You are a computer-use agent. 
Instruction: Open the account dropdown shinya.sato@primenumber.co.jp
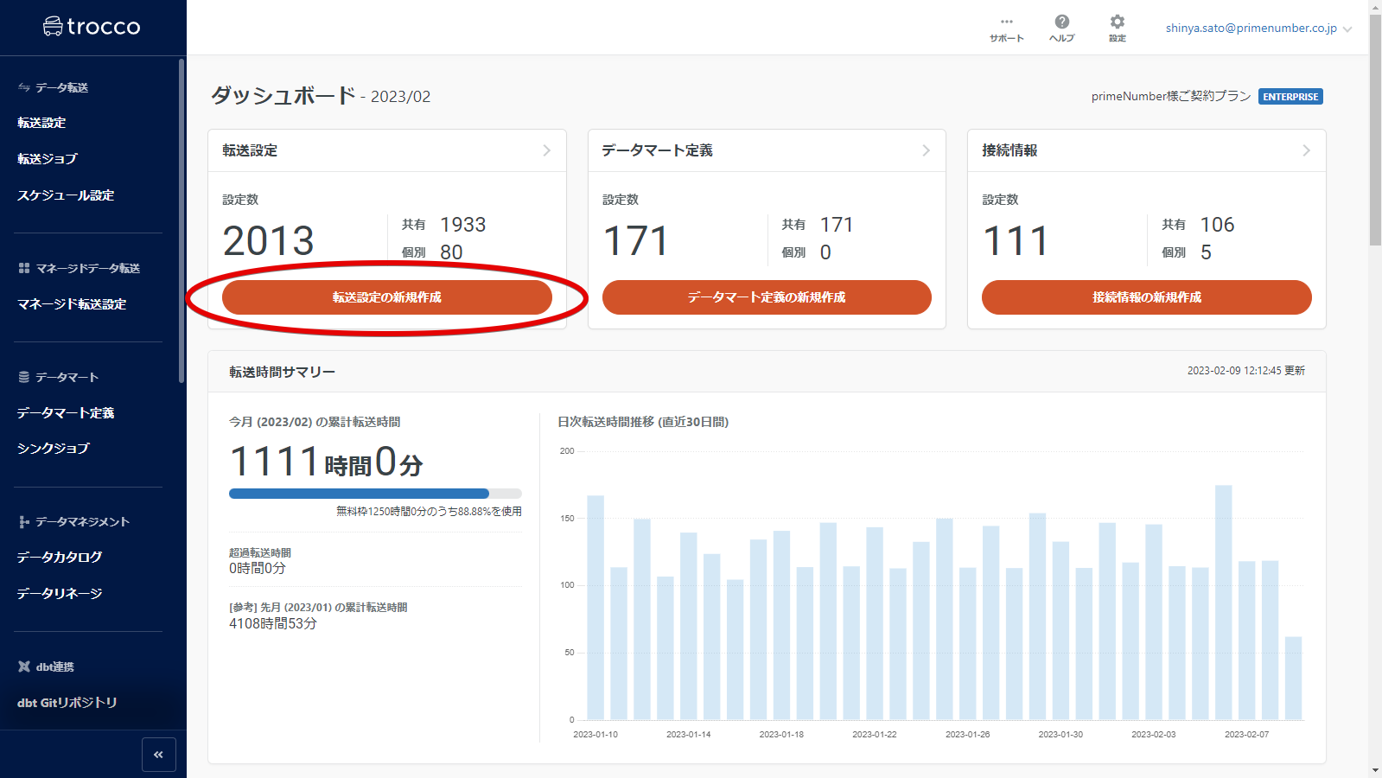coord(1258,29)
